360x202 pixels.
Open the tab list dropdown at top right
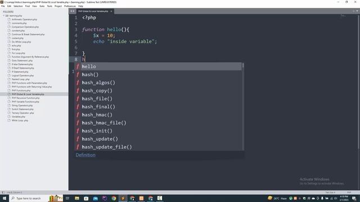(x=357, y=11)
